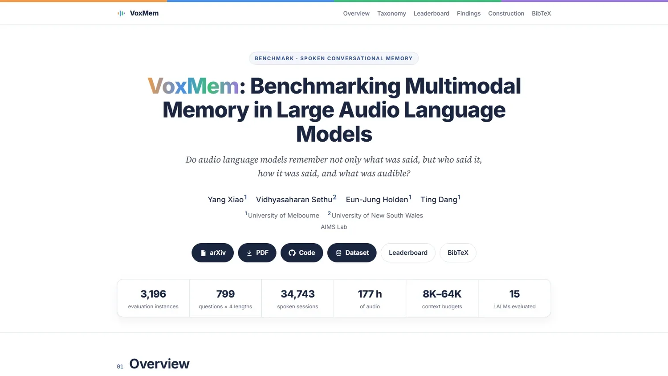
Task: Open BibTeX from the top navigation
Action: click(x=541, y=13)
